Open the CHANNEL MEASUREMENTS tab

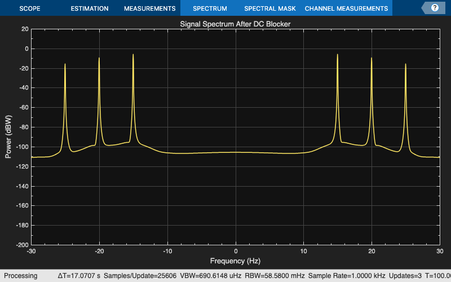point(346,8)
